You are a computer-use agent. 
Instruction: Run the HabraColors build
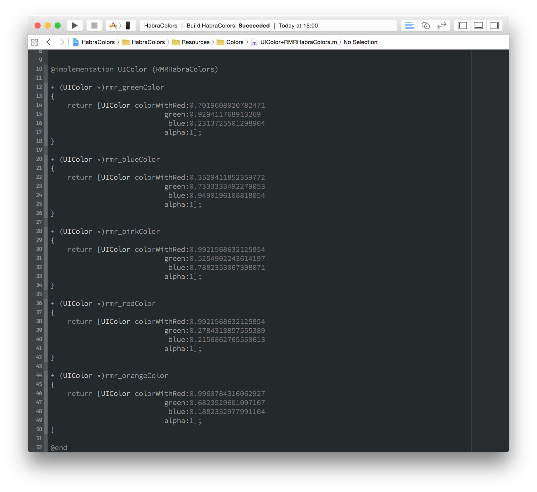point(75,25)
